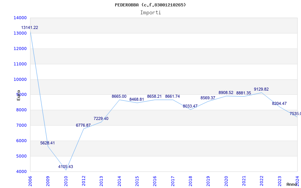Click the 13141.22 data point label
The width and height of the screenshot is (301, 188).
(29, 28)
